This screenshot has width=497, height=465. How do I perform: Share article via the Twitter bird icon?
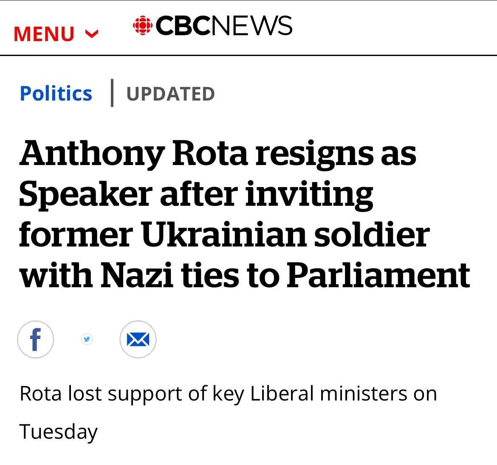[87, 339]
